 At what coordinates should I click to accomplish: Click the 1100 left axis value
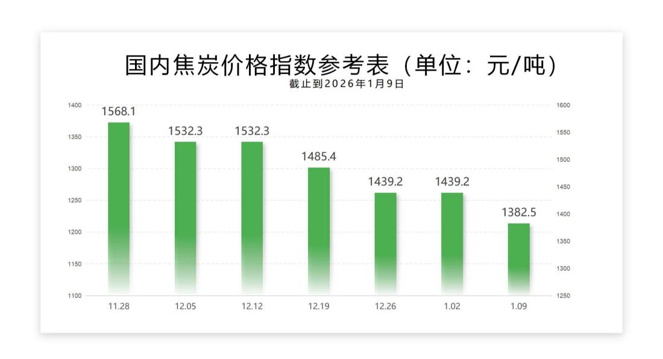(75, 296)
